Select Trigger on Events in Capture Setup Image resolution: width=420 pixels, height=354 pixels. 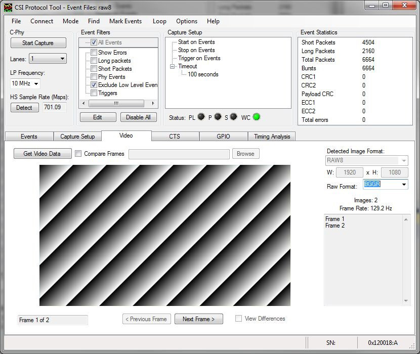click(199, 58)
